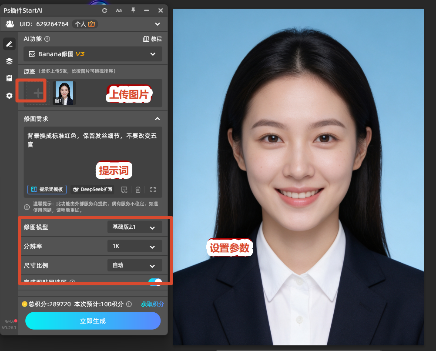Collapse the 修图需求 section
This screenshot has height=351, width=436.
[x=158, y=119]
